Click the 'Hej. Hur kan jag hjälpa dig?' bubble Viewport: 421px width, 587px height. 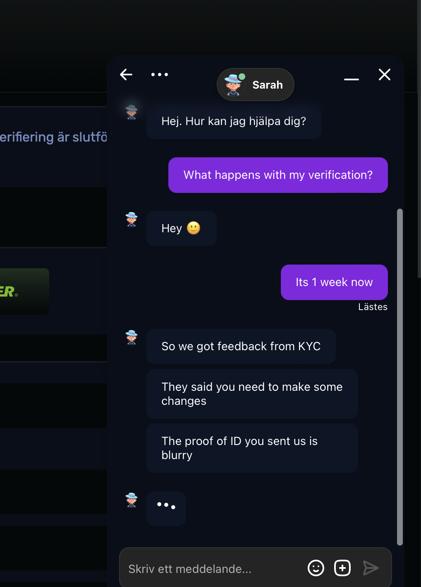(234, 121)
